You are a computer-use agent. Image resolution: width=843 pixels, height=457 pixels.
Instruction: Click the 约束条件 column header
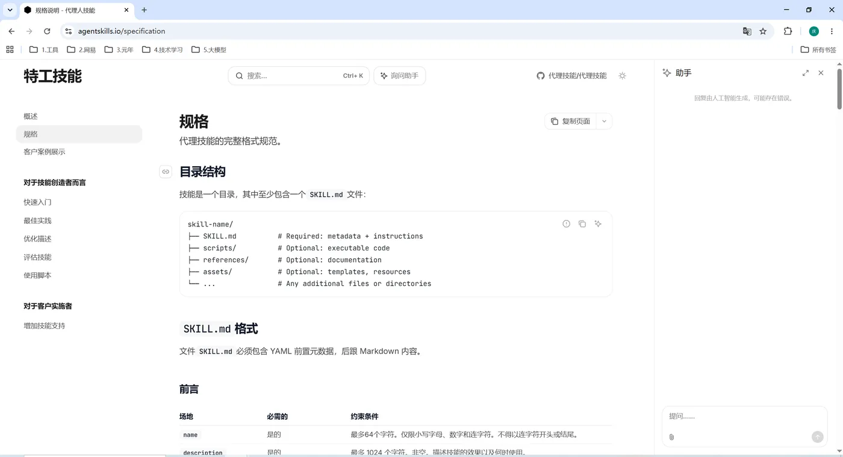(364, 417)
